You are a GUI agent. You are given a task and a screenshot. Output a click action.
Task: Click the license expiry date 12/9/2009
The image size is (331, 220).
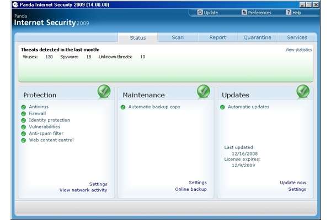click(243, 166)
